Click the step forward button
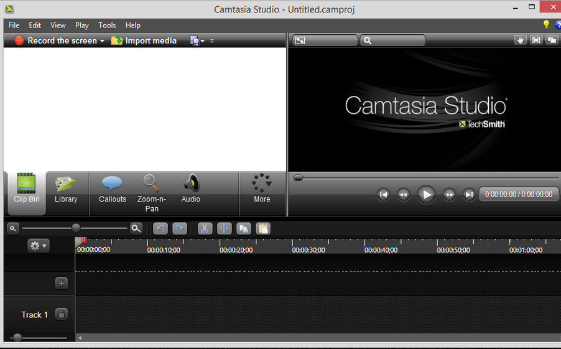 point(449,195)
